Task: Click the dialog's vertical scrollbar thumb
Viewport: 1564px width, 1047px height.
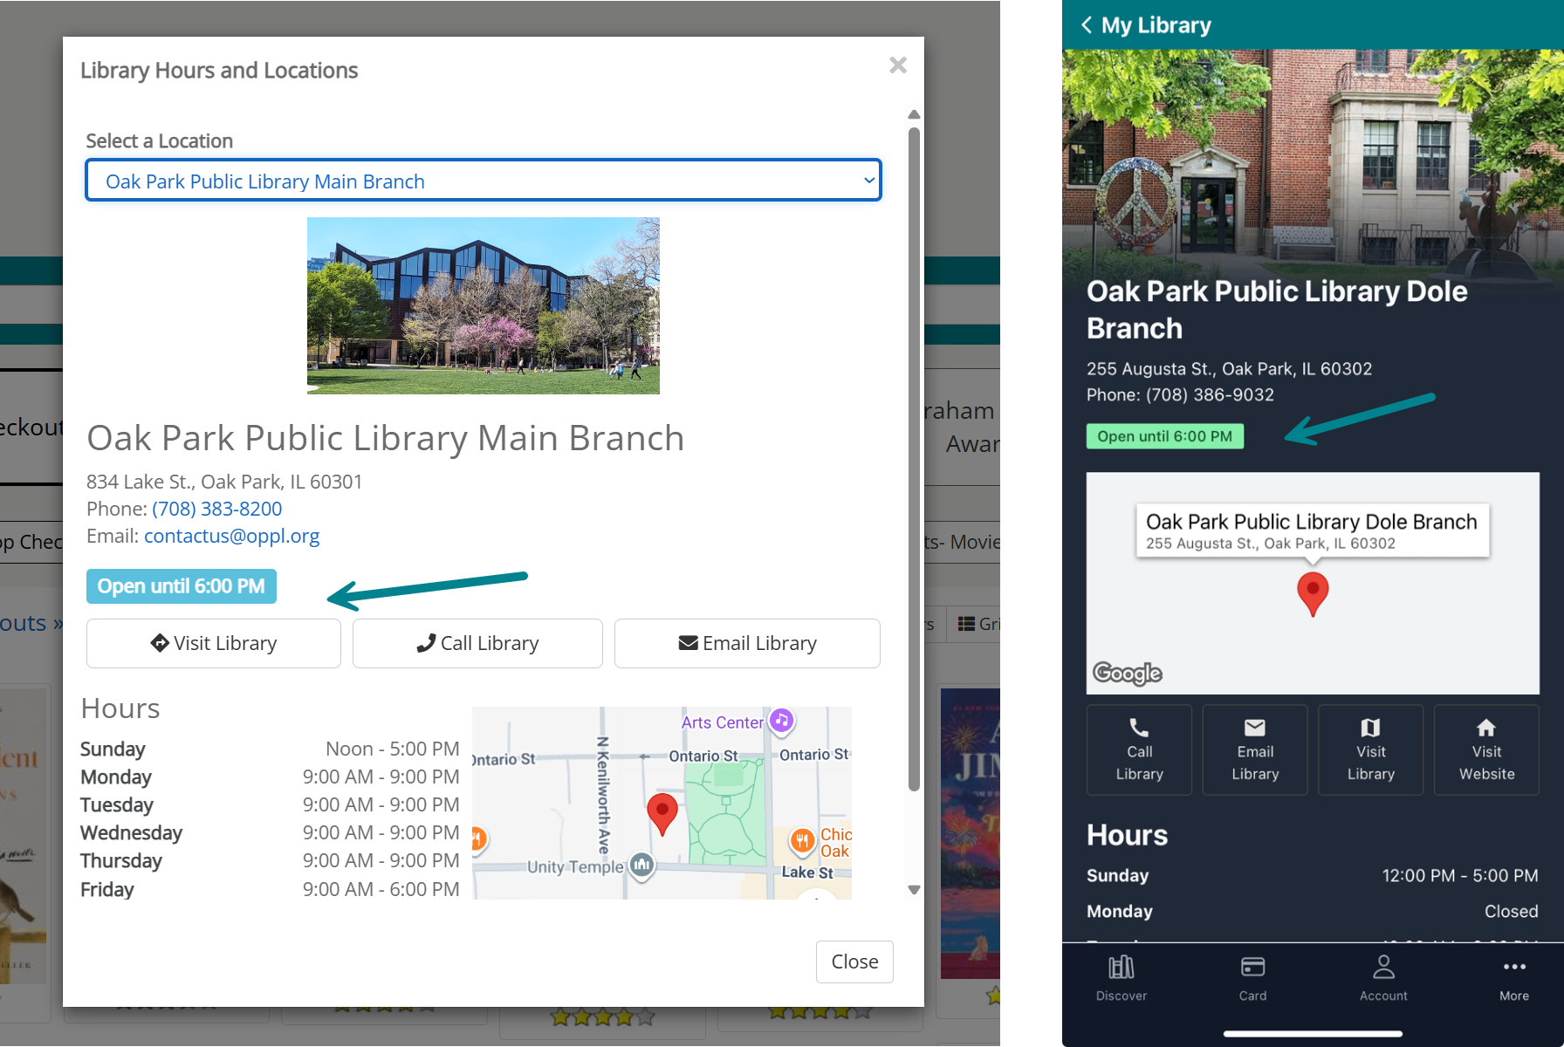Action: (914, 458)
